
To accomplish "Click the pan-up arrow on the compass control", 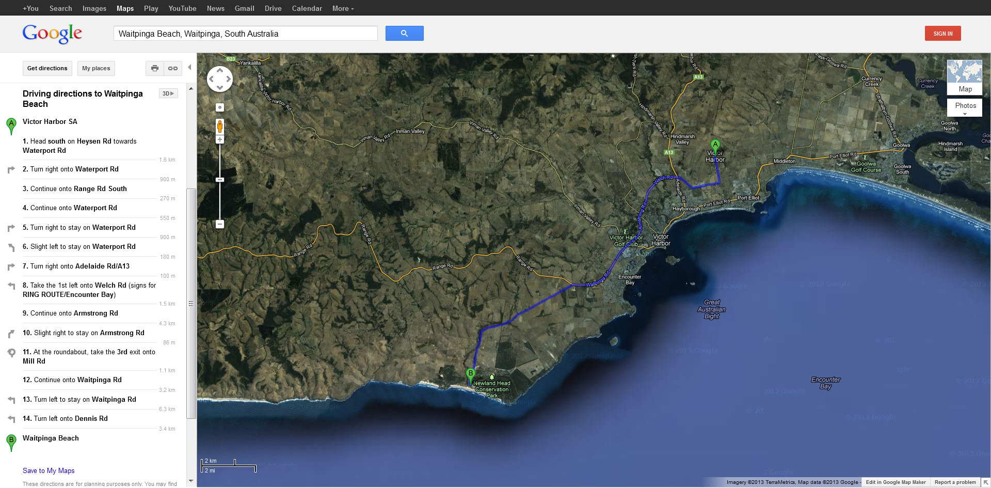I will (x=220, y=70).
